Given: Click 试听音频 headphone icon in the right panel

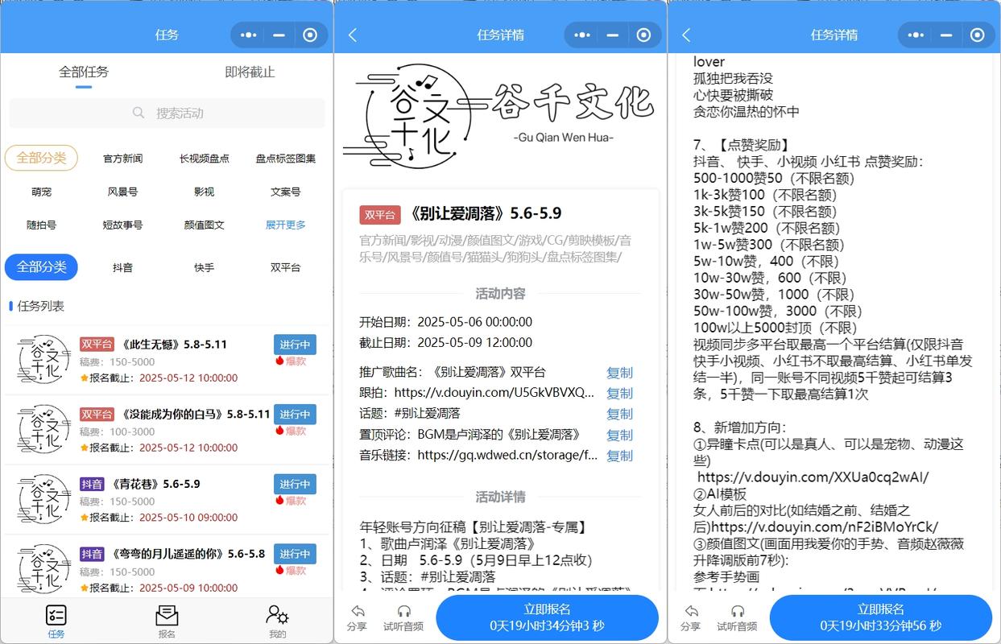Looking at the screenshot, I should 737,612.
